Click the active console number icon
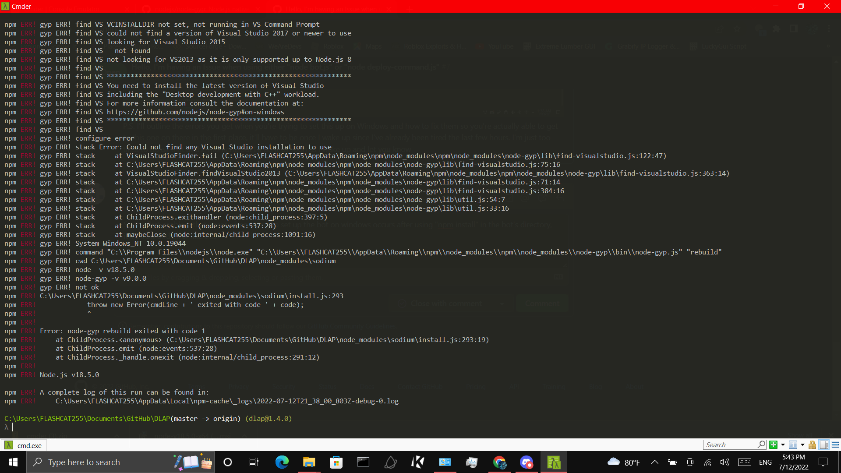This screenshot has width=841, height=473. 793,445
